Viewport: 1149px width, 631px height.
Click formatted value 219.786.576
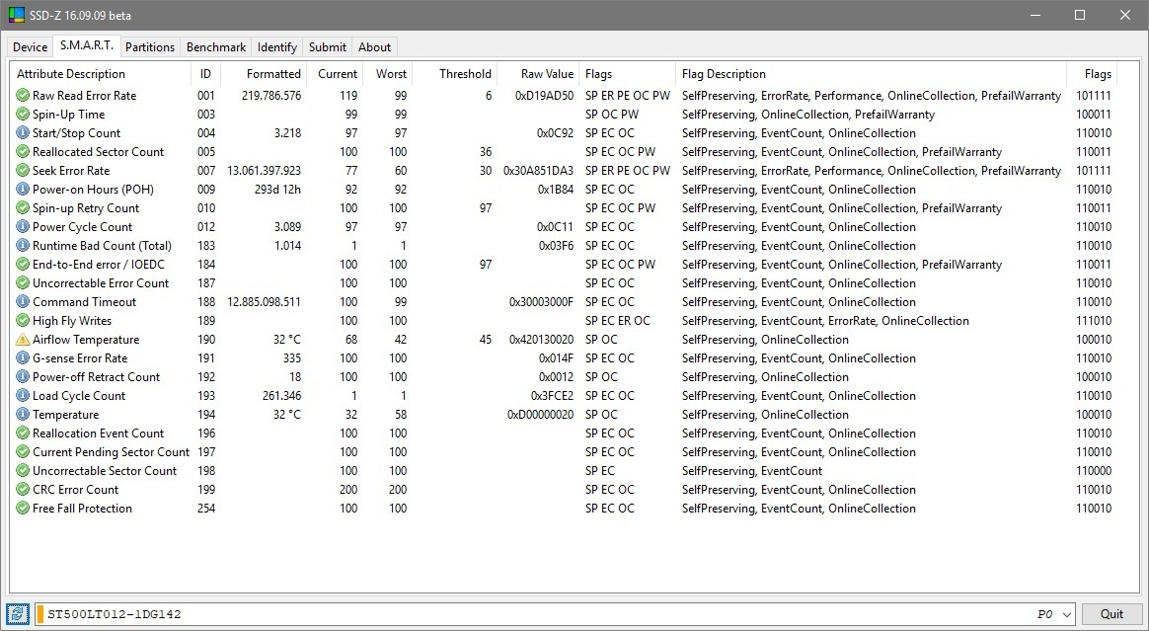pyautogui.click(x=271, y=95)
